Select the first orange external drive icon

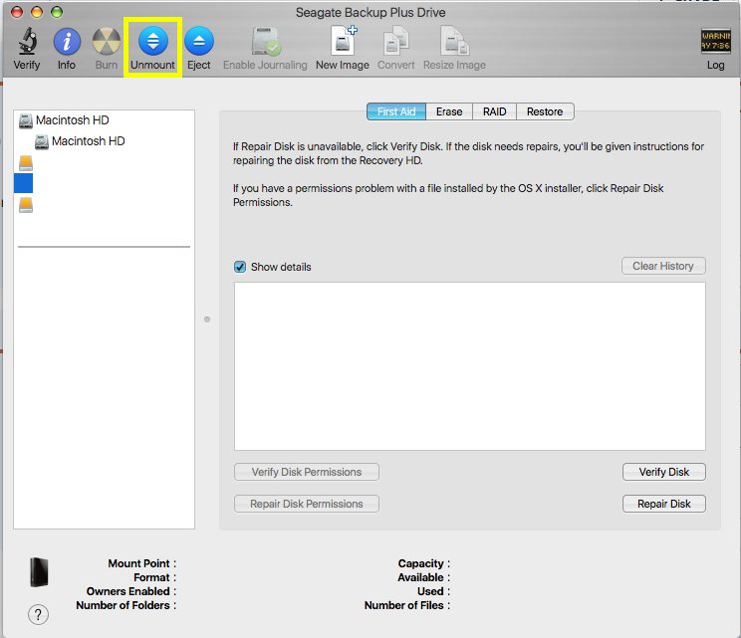pos(26,163)
